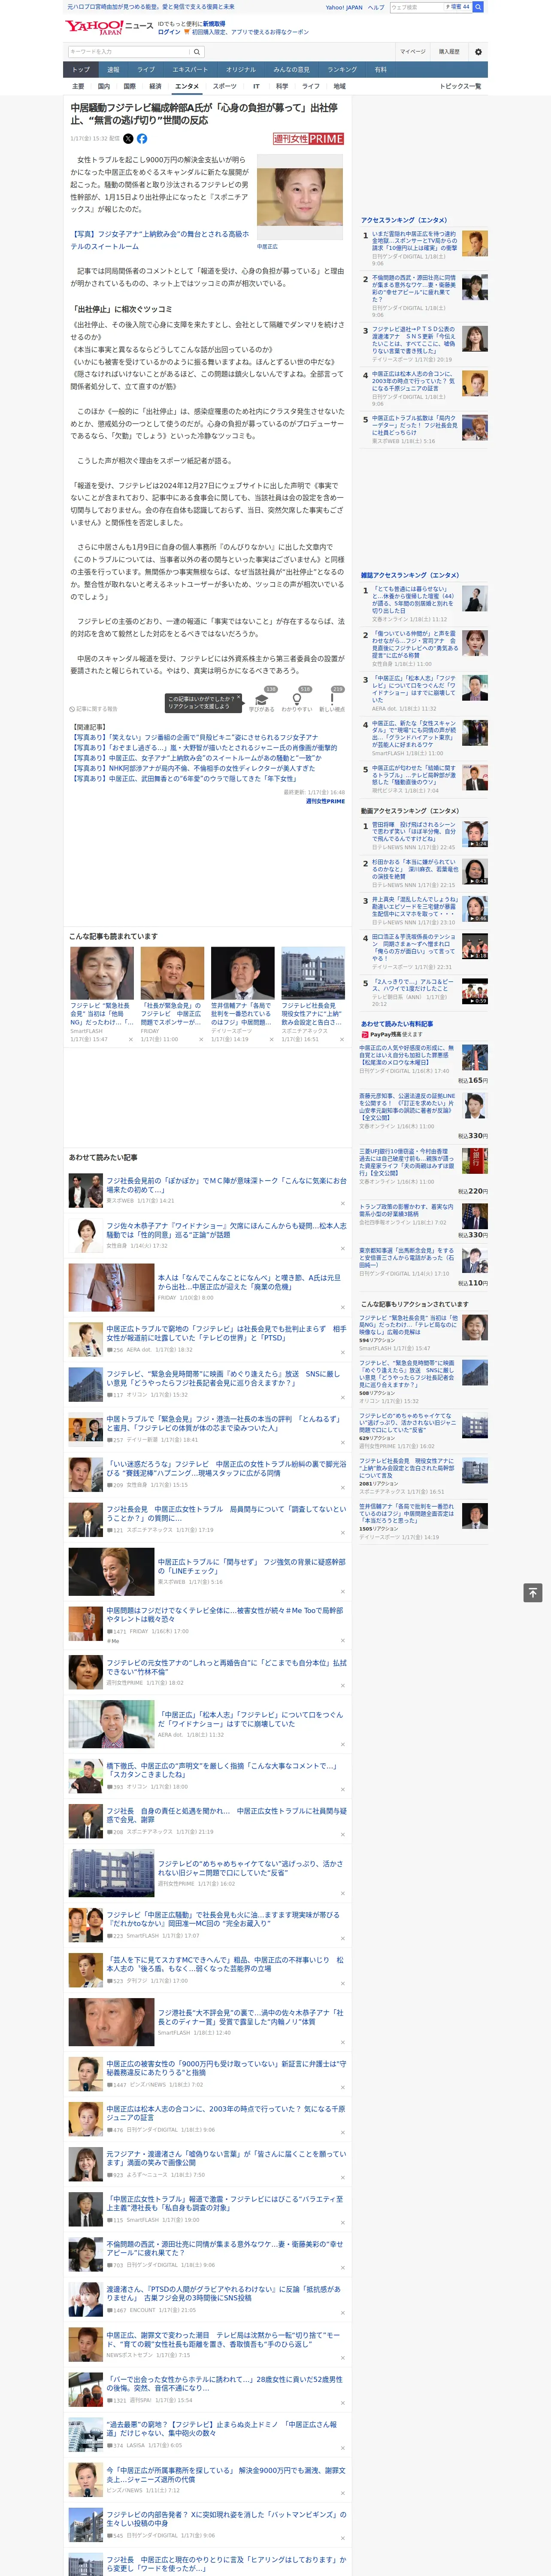Open the 3rd access ranking article フジテレビ波紋
This screenshot has height=2576, width=551.
424,345
